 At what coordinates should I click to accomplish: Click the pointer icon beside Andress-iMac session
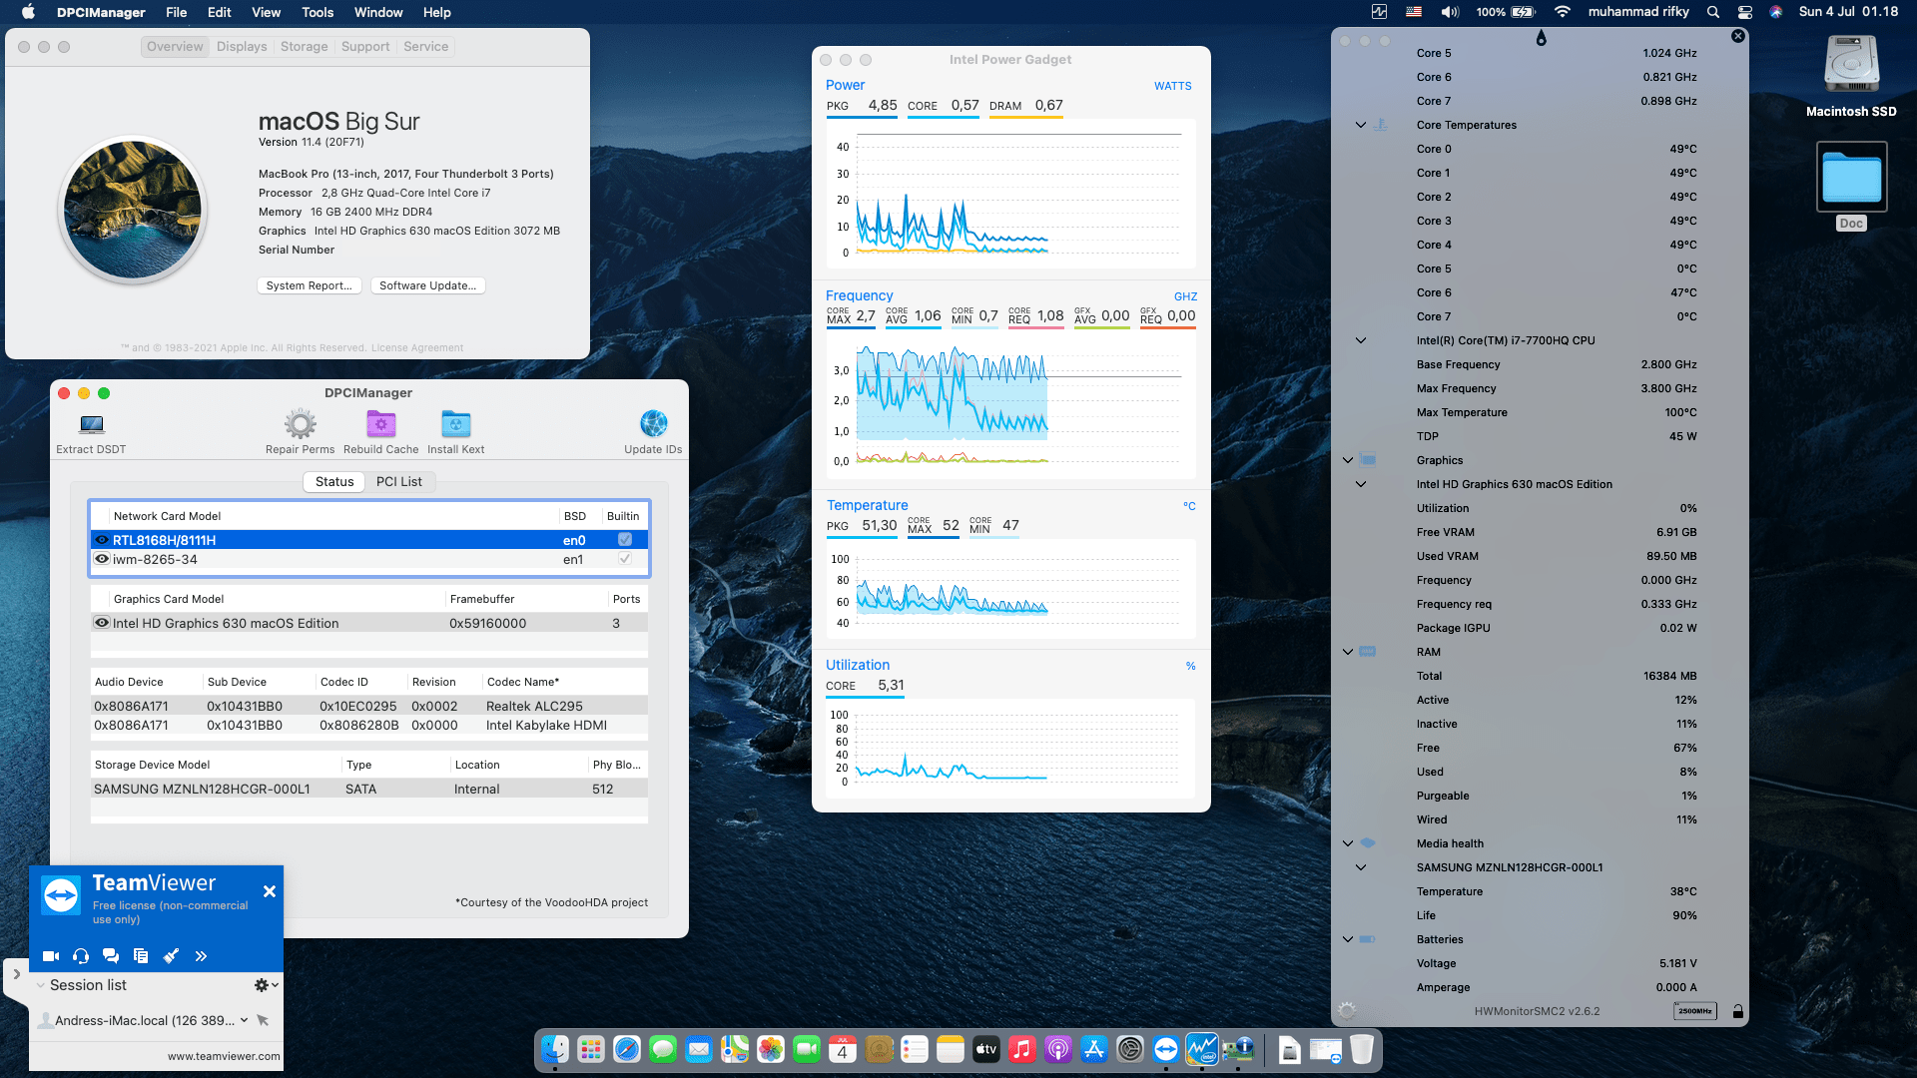tap(263, 1020)
